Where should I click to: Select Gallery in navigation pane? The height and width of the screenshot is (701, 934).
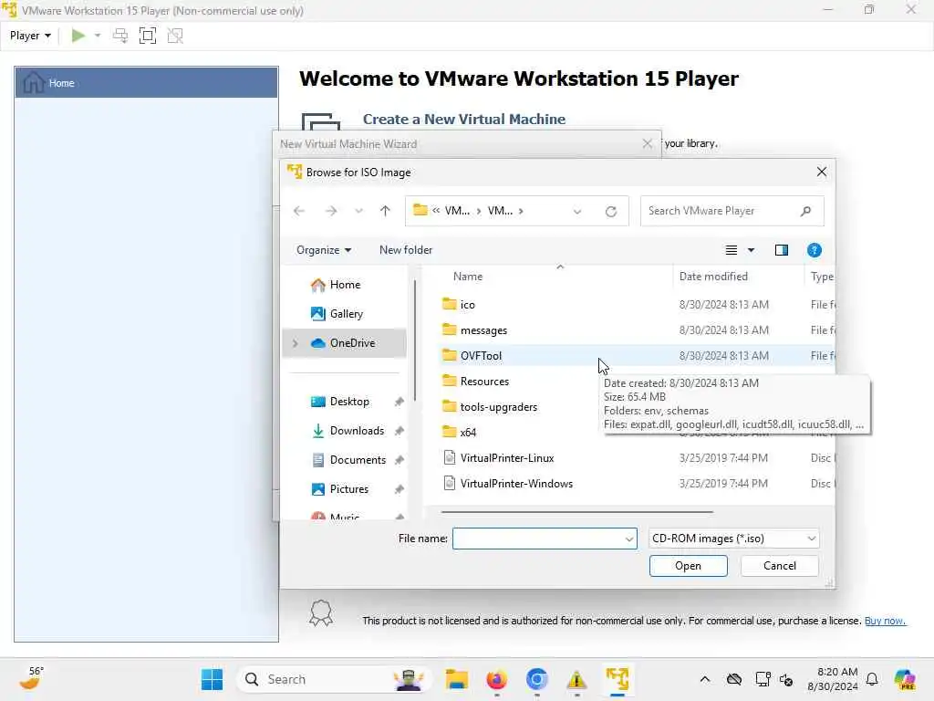(346, 314)
